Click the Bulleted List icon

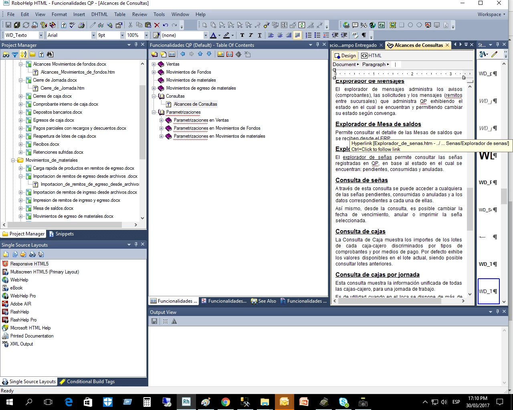pyautogui.click(x=317, y=35)
